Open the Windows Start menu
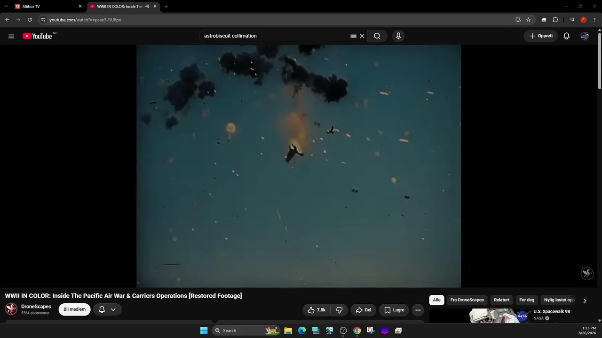Screen dimensions: 602x338 click(204, 330)
